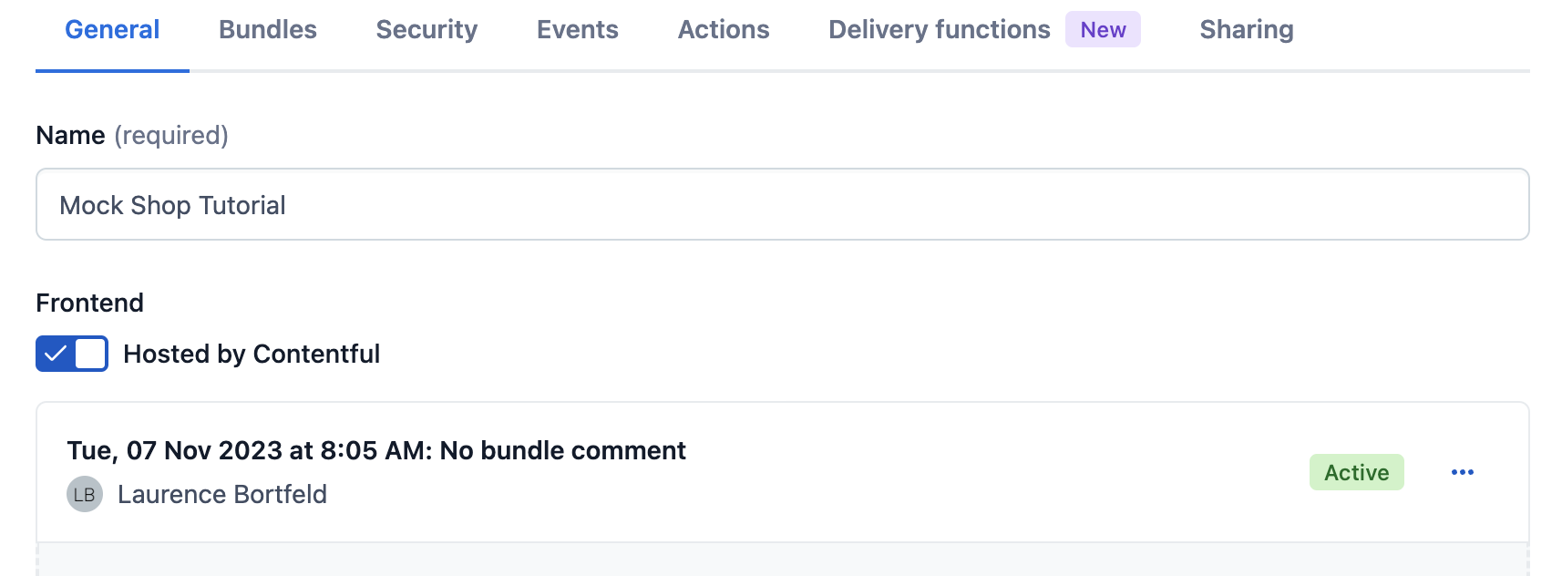The image size is (1562, 576).
Task: Select the Events tab
Action: [x=578, y=30]
